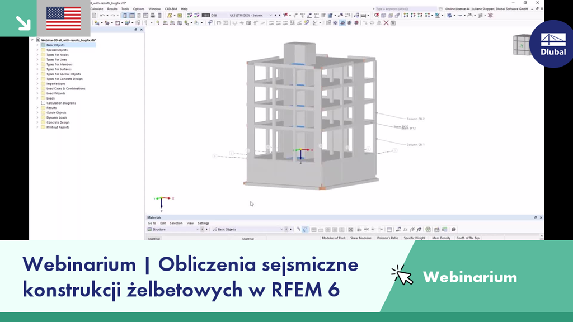Select Guide Objects tree item
Image resolution: width=573 pixels, height=322 pixels.
(57, 113)
